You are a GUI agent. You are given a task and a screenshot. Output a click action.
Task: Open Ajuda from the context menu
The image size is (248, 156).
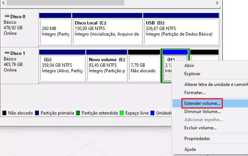click(x=190, y=149)
